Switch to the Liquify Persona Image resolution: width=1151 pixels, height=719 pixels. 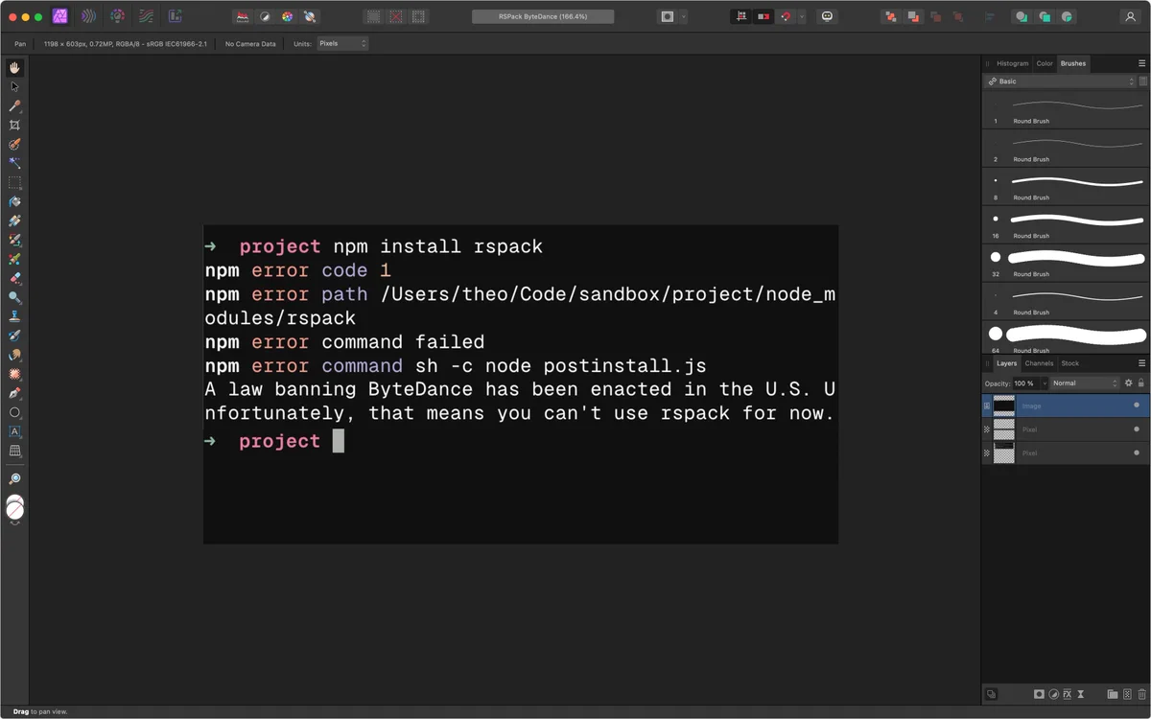click(88, 16)
